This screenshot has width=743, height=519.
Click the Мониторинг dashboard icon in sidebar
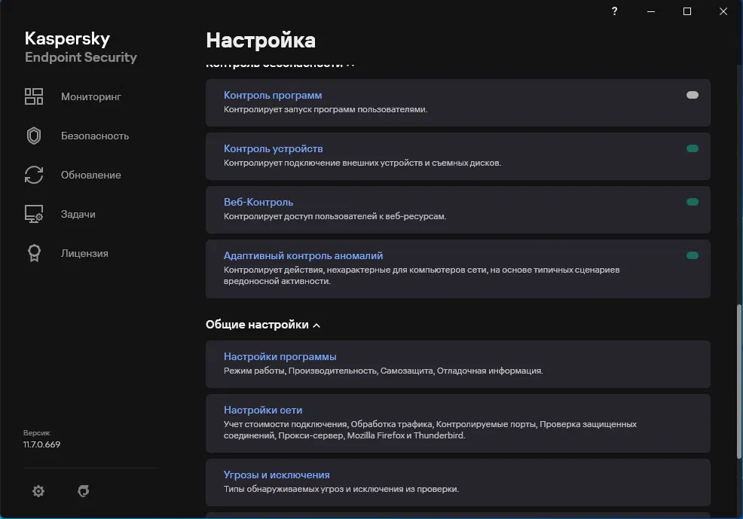click(x=34, y=96)
